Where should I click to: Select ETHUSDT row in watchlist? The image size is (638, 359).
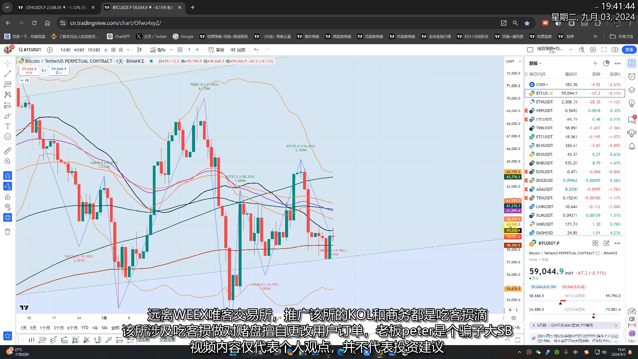tap(575, 102)
